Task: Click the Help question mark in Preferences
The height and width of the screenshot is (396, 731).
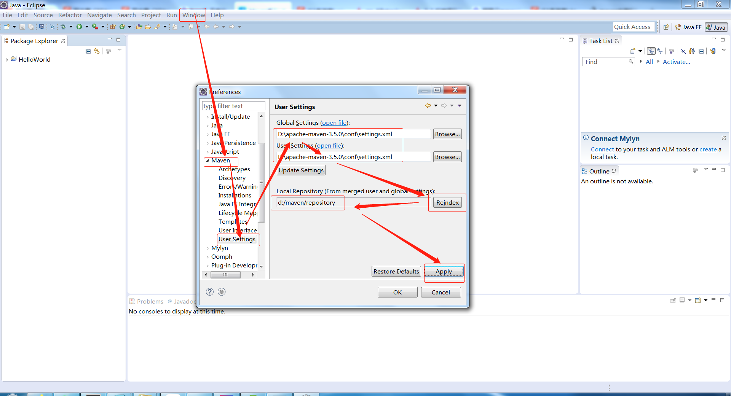Action: tap(210, 292)
